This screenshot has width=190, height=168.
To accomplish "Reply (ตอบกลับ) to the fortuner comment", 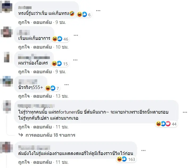I will [x=43, y=127].
